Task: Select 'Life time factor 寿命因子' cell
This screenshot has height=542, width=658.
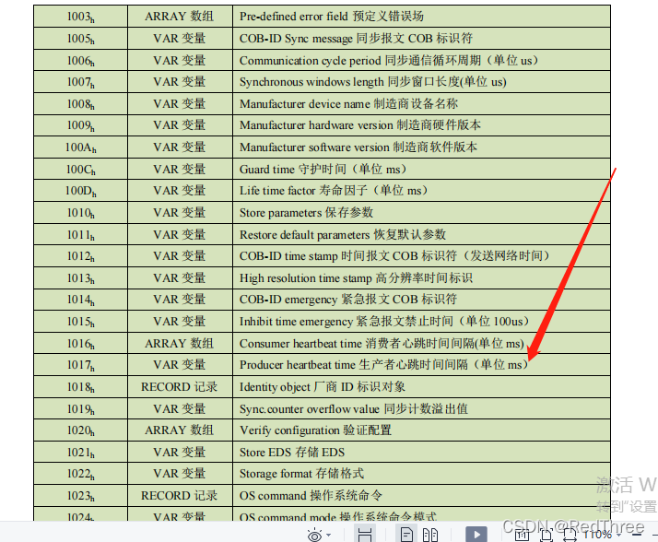Action: (421, 191)
